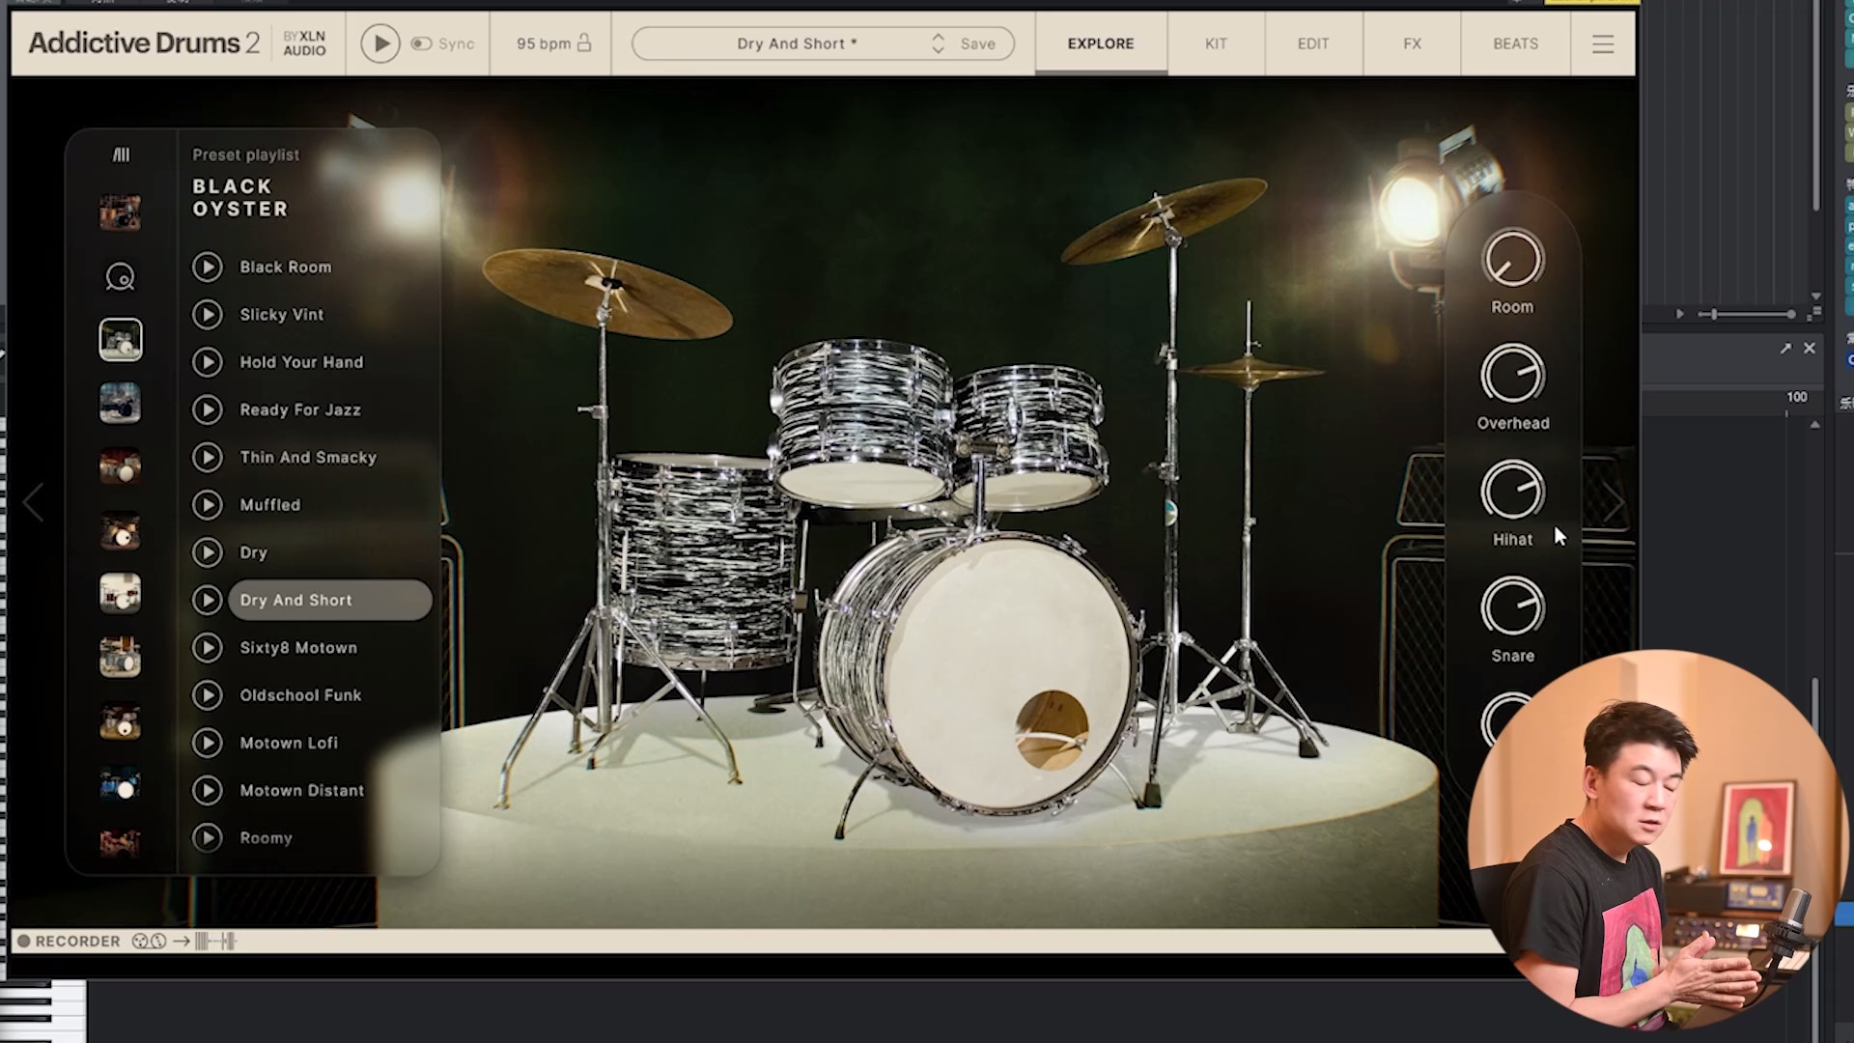Click the 'All presets' icon atop the sidebar

(x=120, y=155)
